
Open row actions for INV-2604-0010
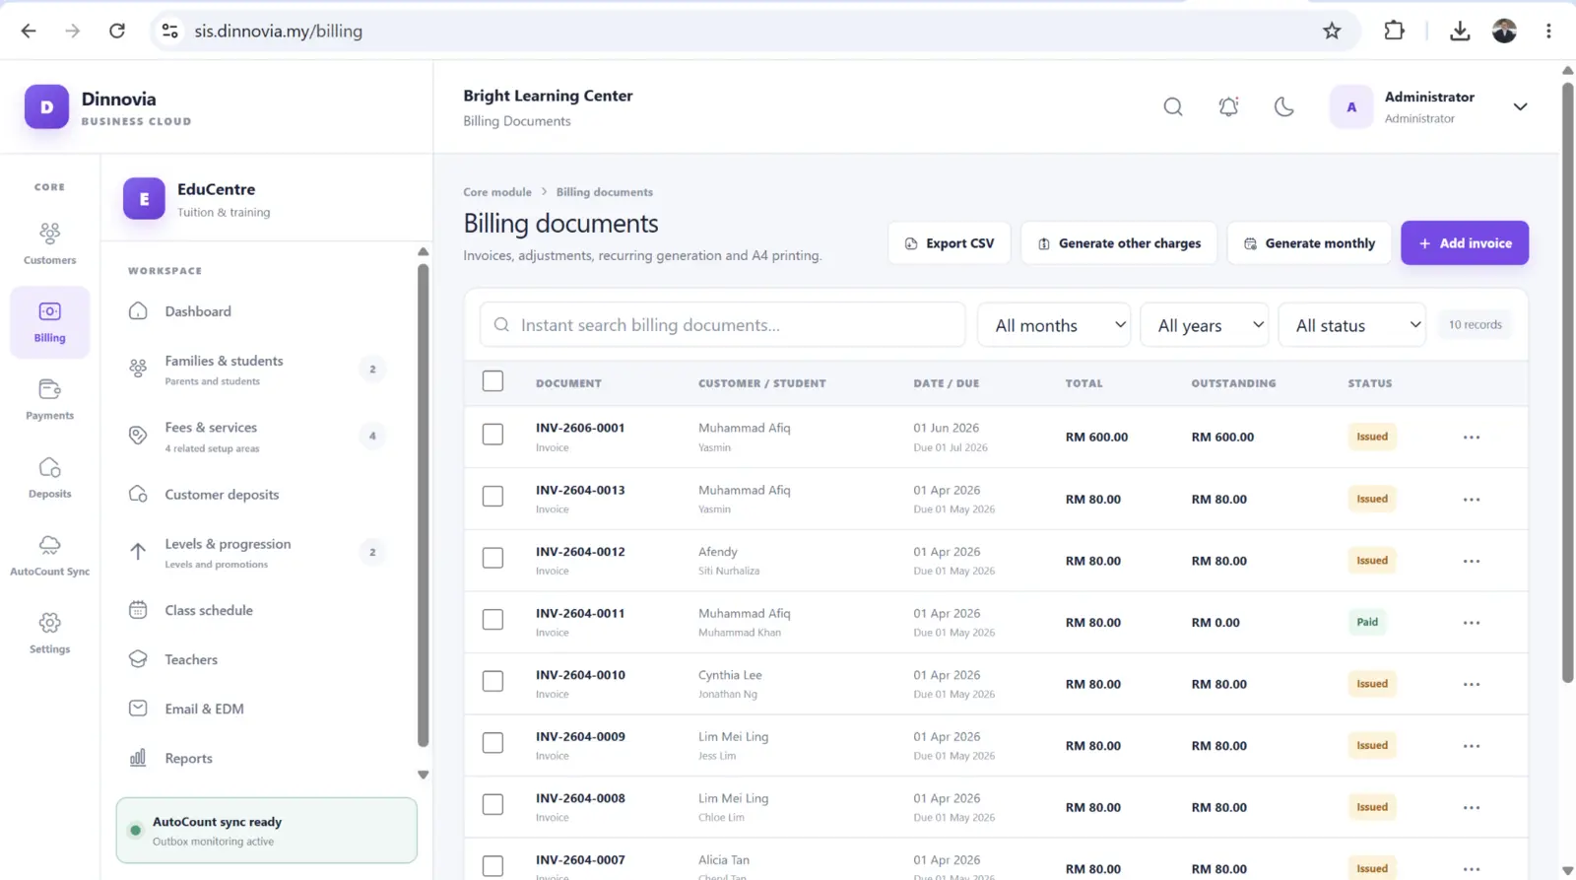click(1471, 684)
